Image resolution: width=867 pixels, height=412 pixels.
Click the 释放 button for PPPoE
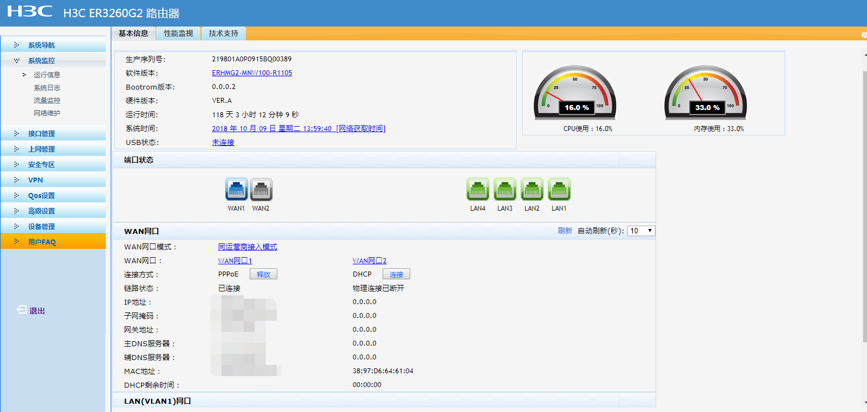tap(264, 274)
